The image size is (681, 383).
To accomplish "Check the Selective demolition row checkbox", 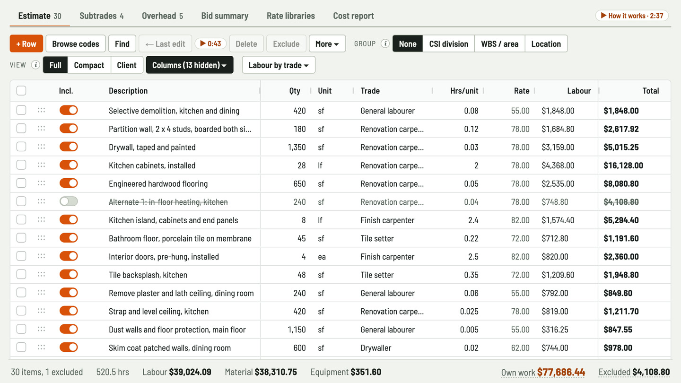I will (21, 110).
